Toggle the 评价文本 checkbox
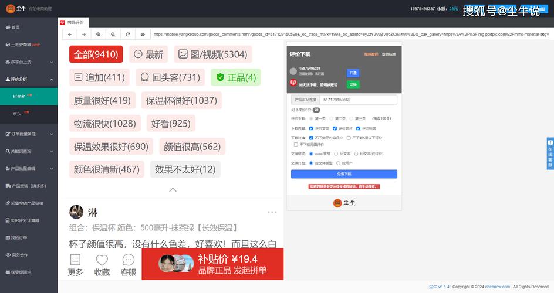The height and width of the screenshot is (293, 554). pyautogui.click(x=311, y=128)
